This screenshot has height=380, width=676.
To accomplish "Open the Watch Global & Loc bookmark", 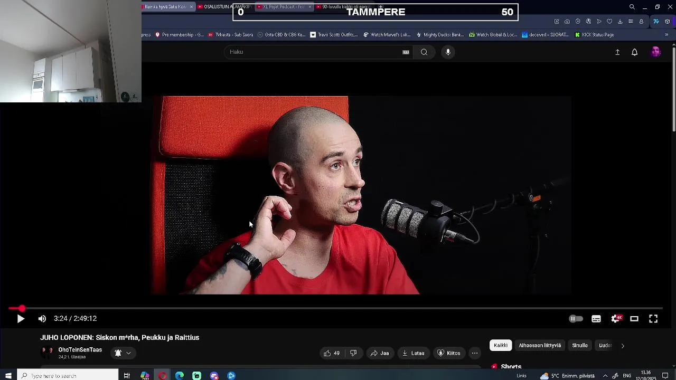I will 493,35.
